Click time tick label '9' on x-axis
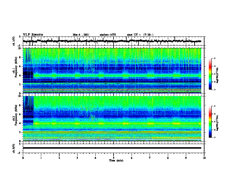 click(186, 158)
